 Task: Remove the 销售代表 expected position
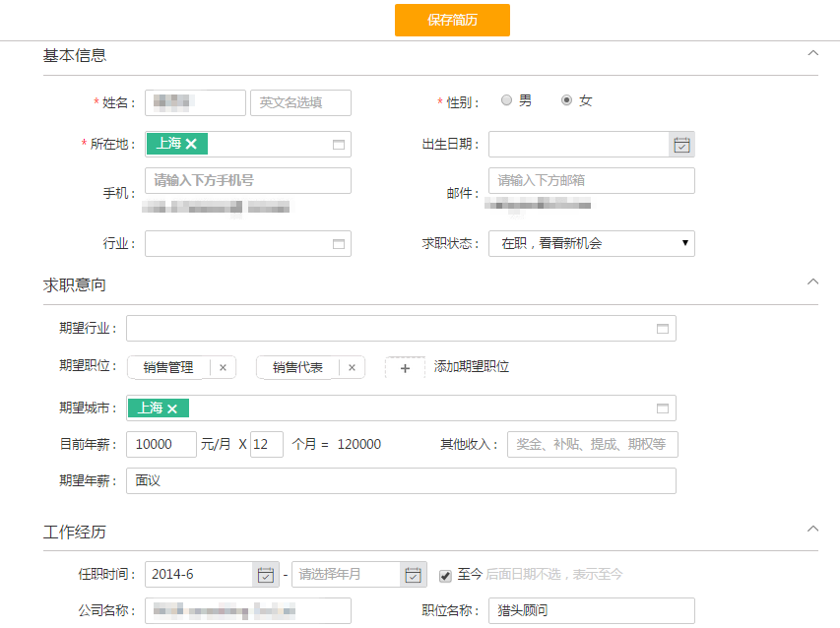pos(352,367)
